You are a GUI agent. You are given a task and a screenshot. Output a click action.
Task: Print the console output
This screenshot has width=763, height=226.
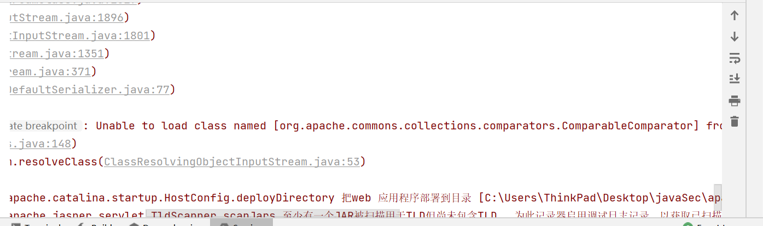click(x=735, y=100)
